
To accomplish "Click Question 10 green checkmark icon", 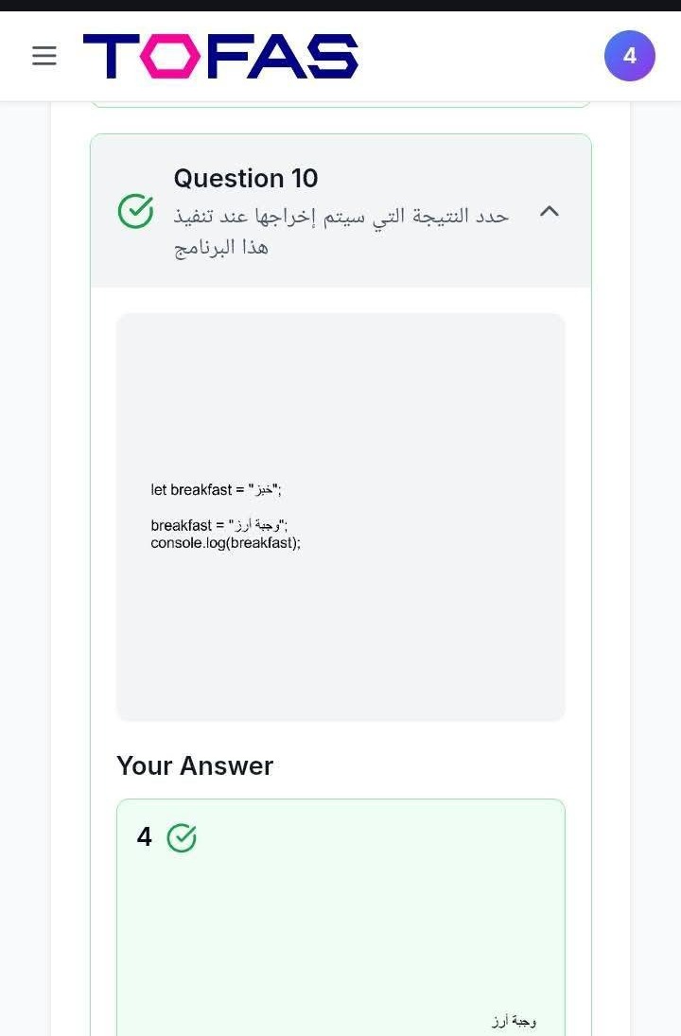I will click(135, 211).
